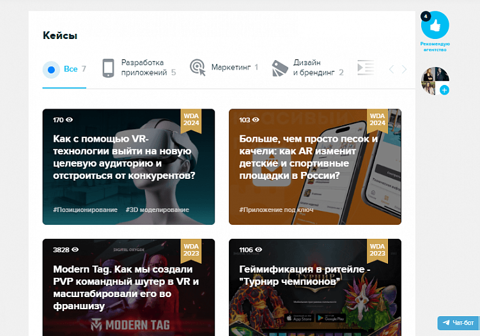Click the eye views icon next to 170
Viewport: 480px width, 336px height.
click(70, 119)
